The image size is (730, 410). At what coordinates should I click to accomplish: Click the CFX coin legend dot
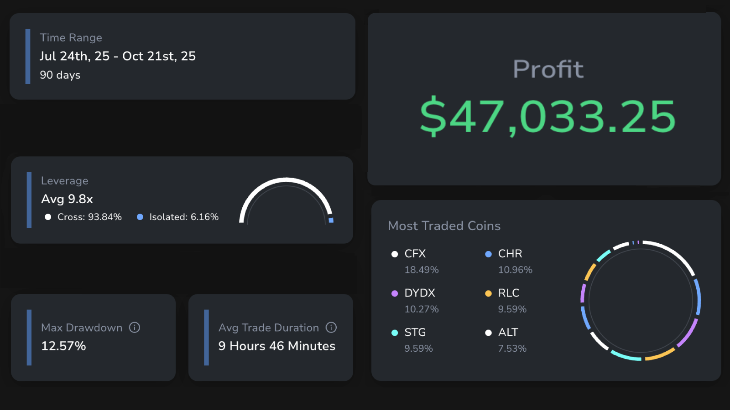click(395, 254)
